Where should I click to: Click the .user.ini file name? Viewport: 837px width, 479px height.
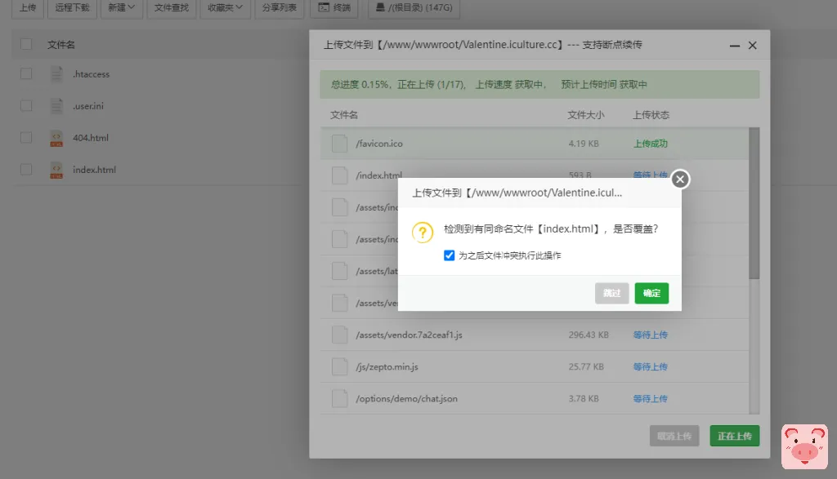point(88,106)
